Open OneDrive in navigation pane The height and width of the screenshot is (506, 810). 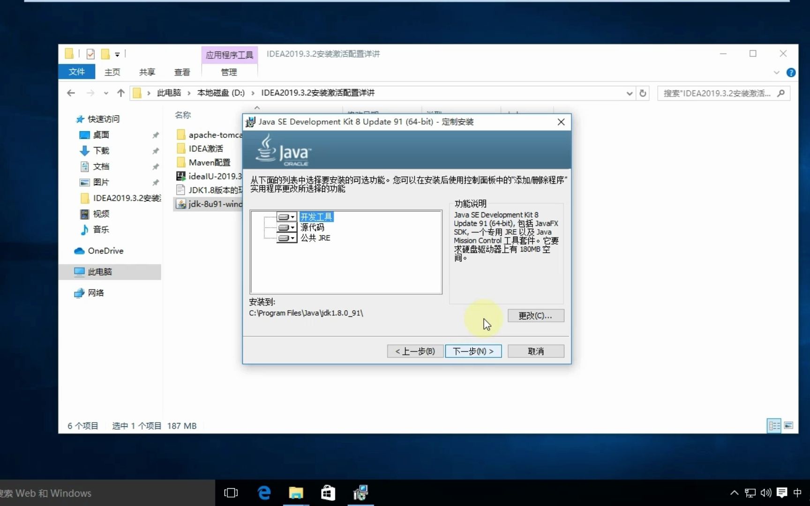pyautogui.click(x=105, y=251)
